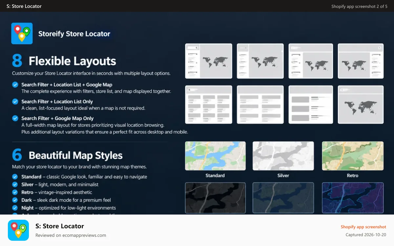Image resolution: width=394 pixels, height=246 pixels.
Task: Click the checkmark next to Silver style
Action: 15,184
